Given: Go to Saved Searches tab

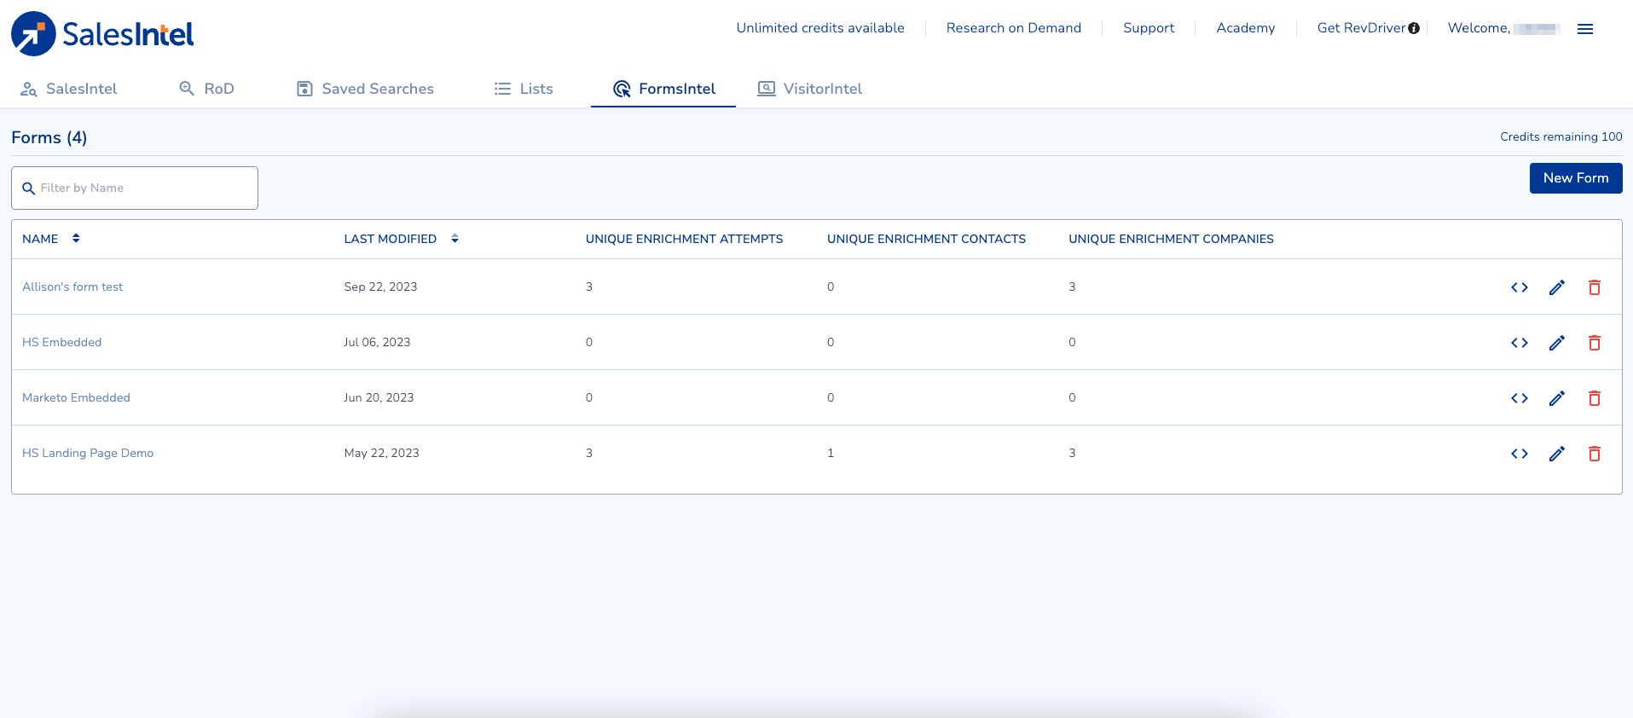Looking at the screenshot, I should (x=365, y=89).
